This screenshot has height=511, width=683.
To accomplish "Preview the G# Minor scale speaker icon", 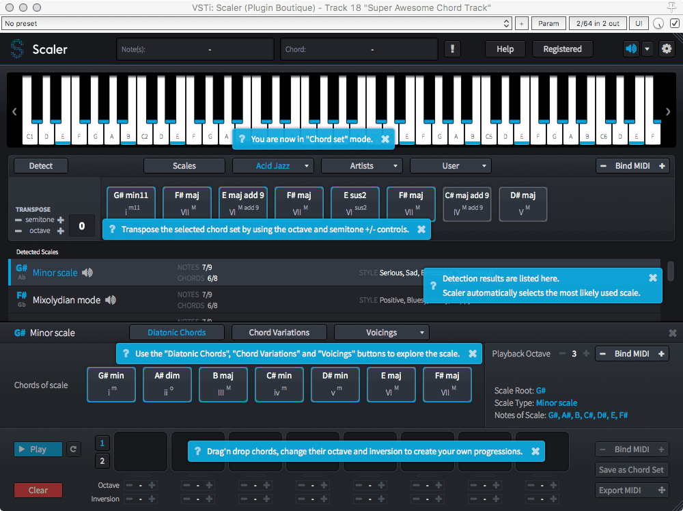I will 87,273.
